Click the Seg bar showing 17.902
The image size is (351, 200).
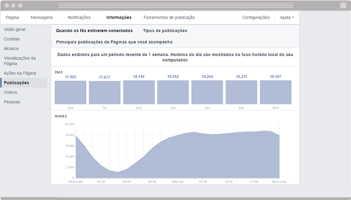pos(70,92)
